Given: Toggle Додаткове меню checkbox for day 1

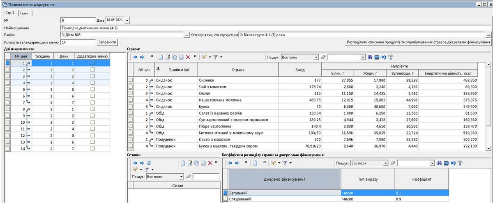Looking at the screenshot, I should pyautogui.click(x=92, y=63).
